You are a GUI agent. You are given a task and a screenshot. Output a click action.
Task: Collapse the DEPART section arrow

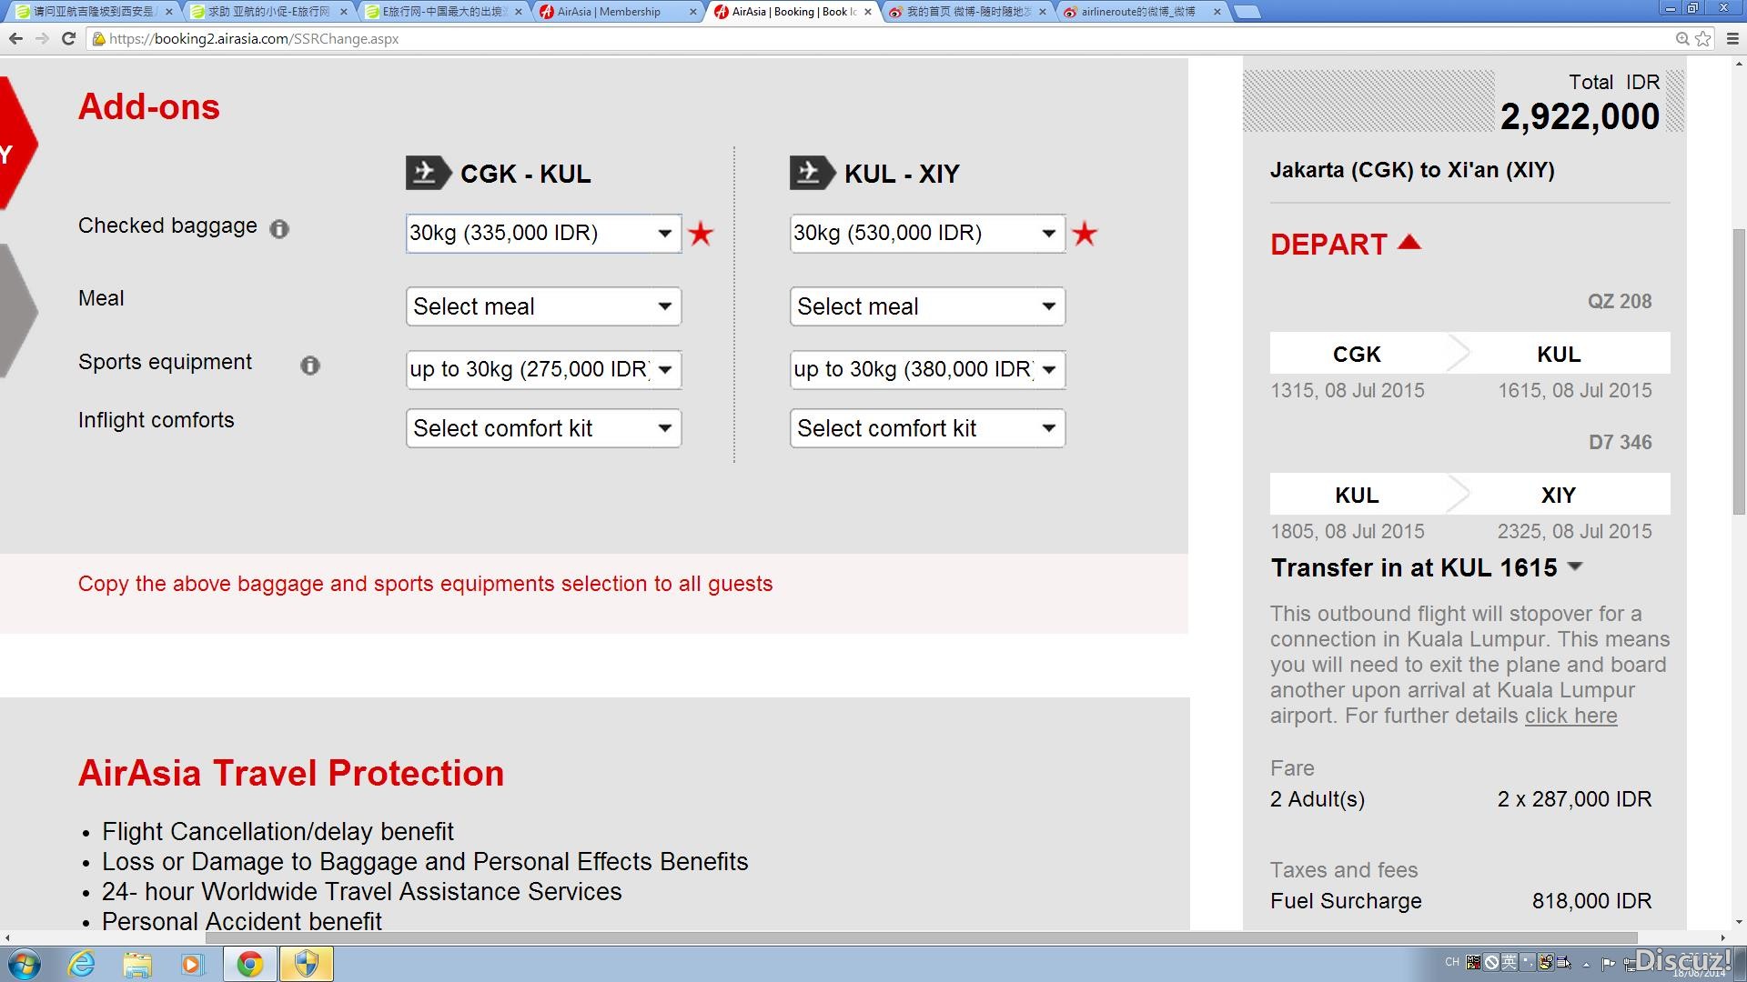pos(1409,242)
